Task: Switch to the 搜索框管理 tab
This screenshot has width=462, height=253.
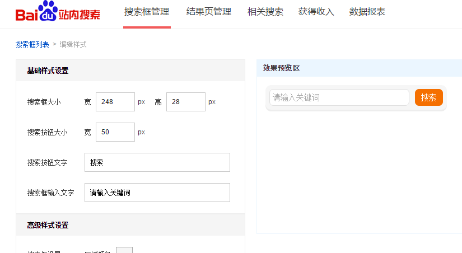Action: [147, 12]
